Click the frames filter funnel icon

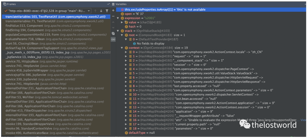(x=107, y=11)
